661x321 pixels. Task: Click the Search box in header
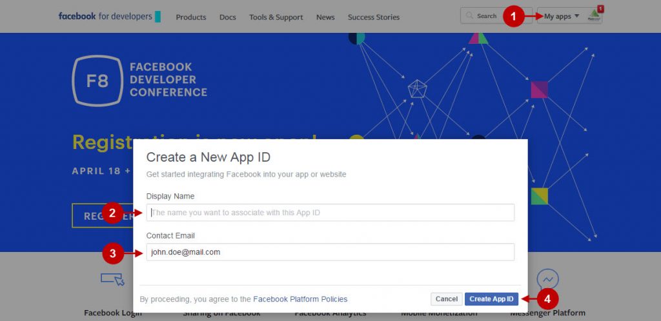496,16
